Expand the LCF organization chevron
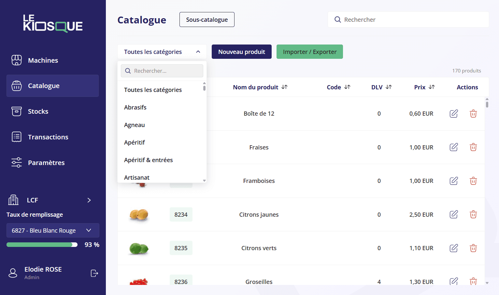This screenshot has width=499, height=295. (89, 200)
